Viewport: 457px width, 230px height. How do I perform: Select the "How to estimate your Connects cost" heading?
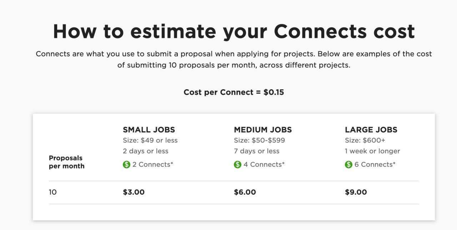[x=234, y=31]
